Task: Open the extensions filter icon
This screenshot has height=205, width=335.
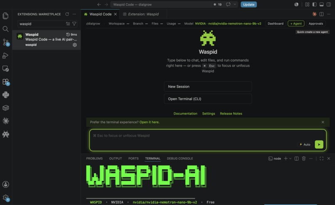Action: (74, 24)
